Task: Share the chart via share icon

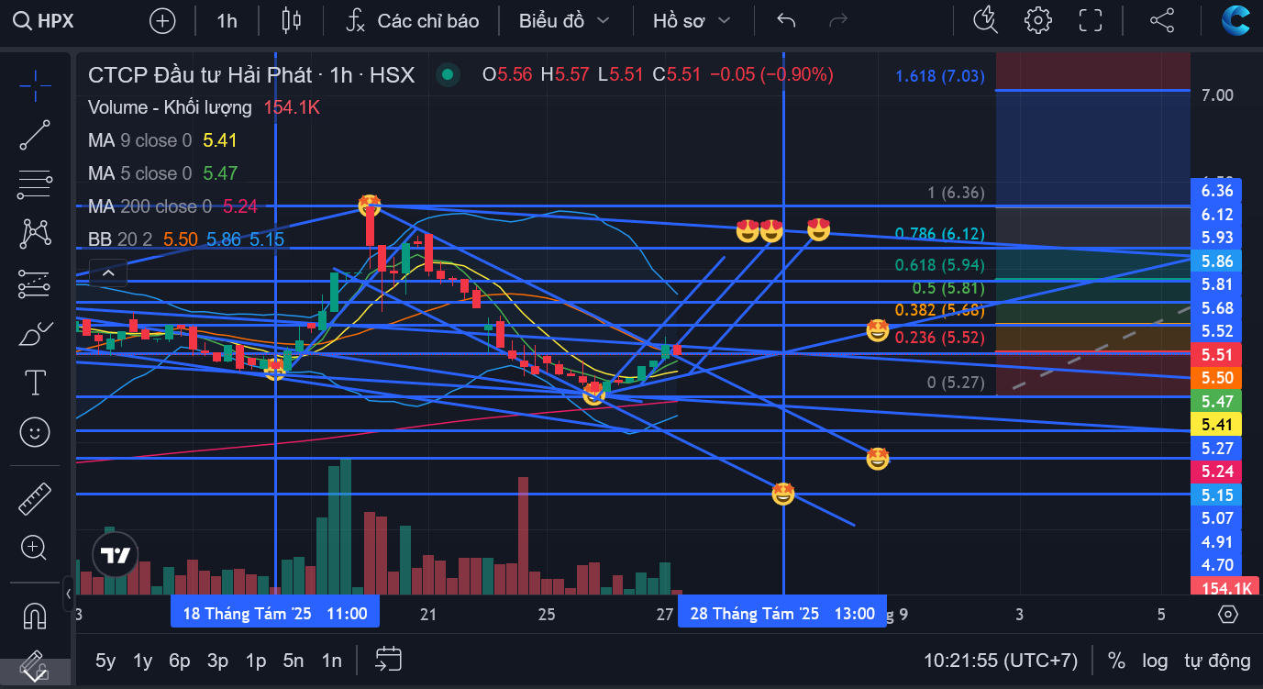Action: coord(1162,20)
